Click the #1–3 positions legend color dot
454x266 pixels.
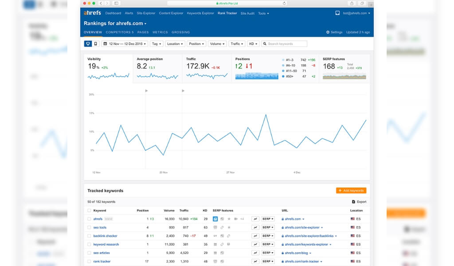click(283, 59)
